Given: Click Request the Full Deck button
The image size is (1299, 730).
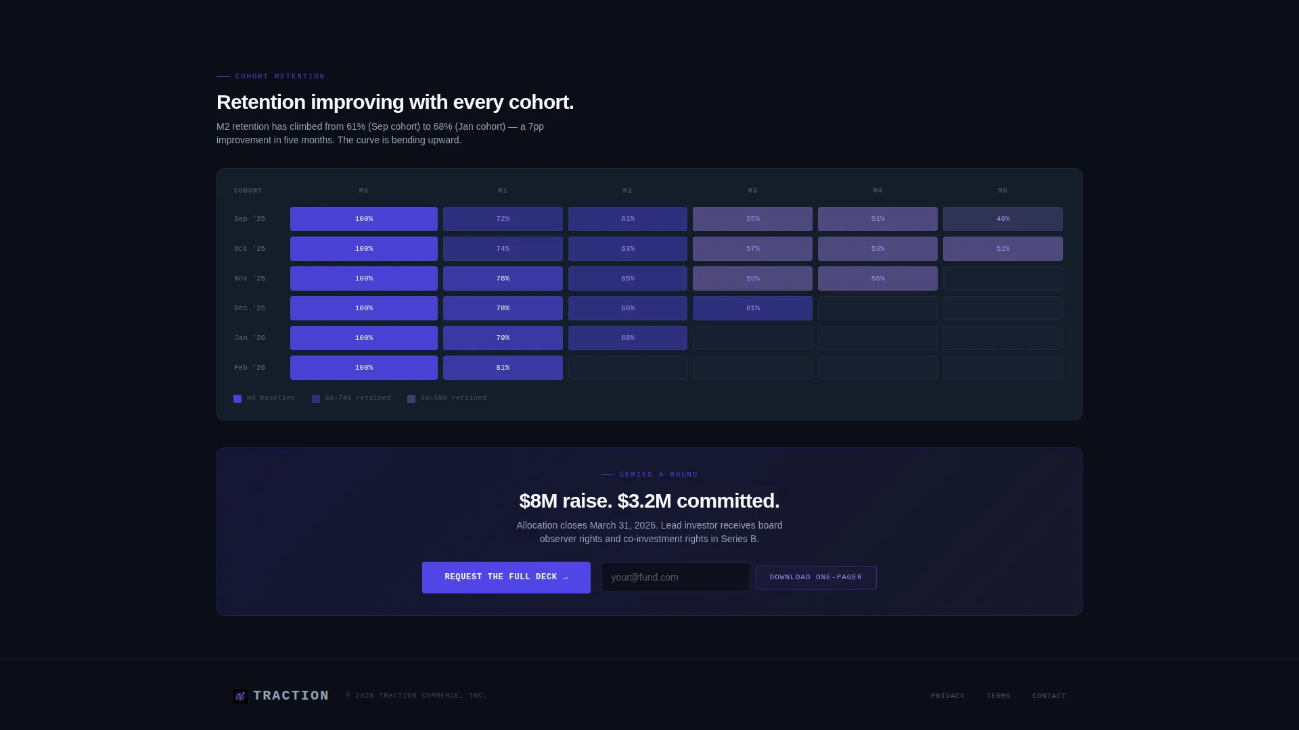Looking at the screenshot, I should (506, 577).
